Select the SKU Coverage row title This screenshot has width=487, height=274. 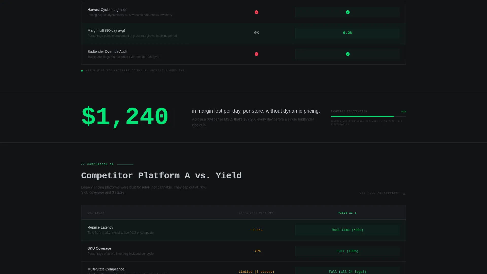[x=99, y=248]
